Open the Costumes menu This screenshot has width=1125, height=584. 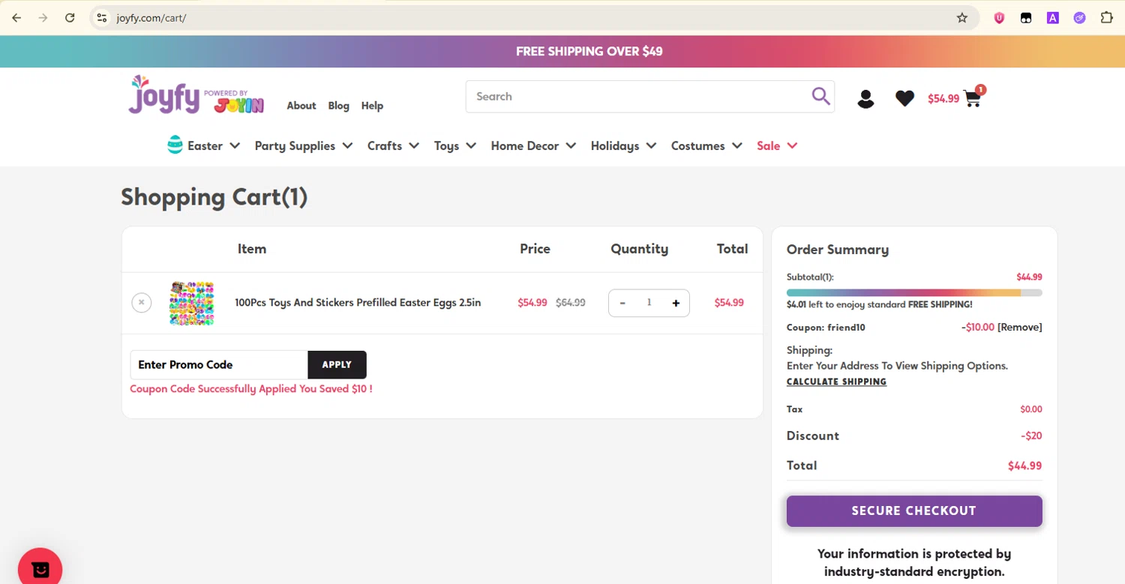[x=697, y=145]
